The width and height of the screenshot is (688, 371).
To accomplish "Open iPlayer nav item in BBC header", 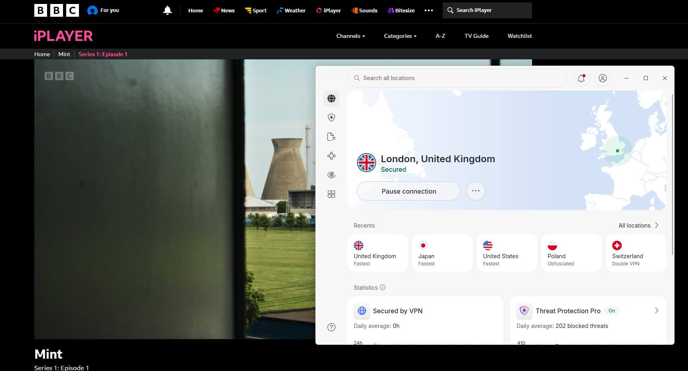I will pos(329,10).
